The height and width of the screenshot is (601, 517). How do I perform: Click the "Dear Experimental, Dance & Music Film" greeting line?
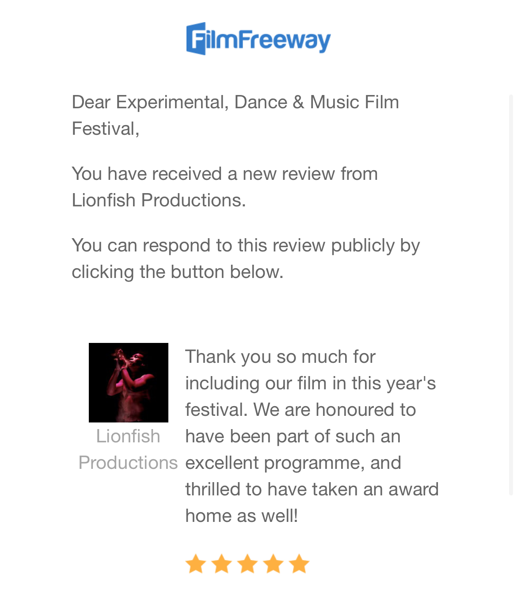235,102
